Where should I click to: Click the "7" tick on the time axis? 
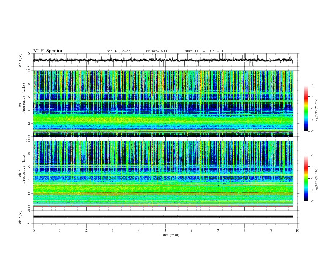click(218, 231)
